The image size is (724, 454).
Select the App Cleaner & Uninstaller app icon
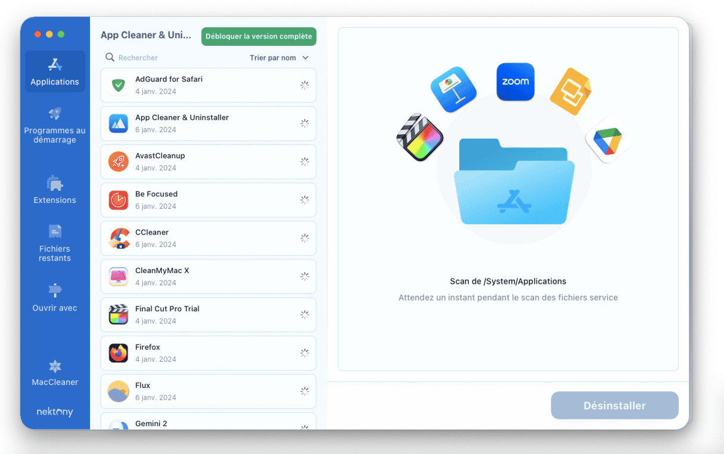pos(118,123)
